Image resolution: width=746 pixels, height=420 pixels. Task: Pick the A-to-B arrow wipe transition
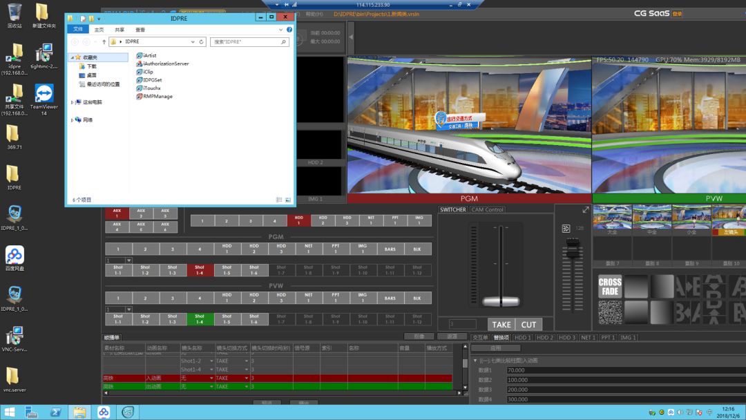click(688, 287)
